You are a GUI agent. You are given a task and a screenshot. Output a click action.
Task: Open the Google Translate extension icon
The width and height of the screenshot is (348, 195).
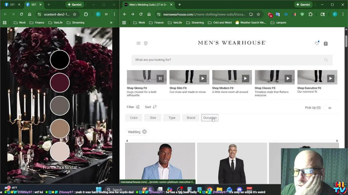click(278, 14)
